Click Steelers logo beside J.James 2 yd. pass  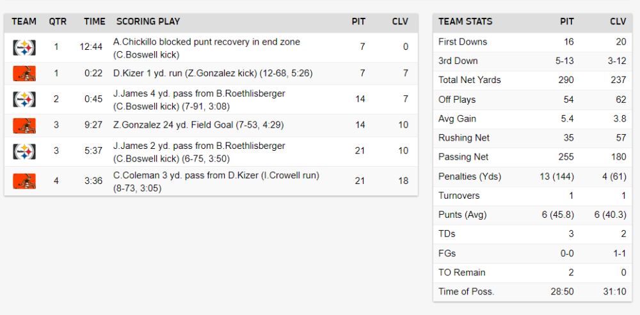click(24, 151)
